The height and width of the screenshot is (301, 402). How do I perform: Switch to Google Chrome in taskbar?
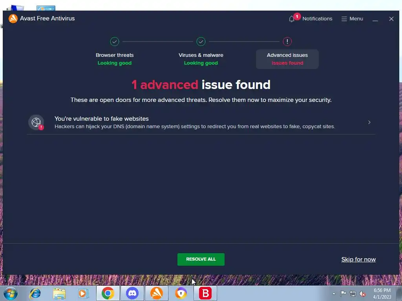coord(108,293)
